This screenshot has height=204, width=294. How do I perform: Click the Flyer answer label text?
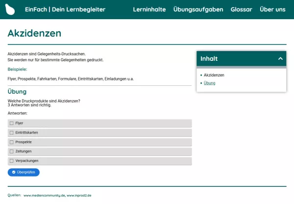click(x=19, y=123)
